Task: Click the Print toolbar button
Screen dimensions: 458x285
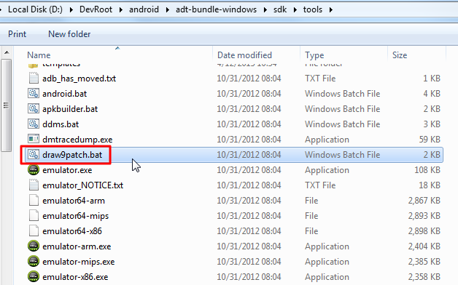Action: pyautogui.click(x=18, y=34)
